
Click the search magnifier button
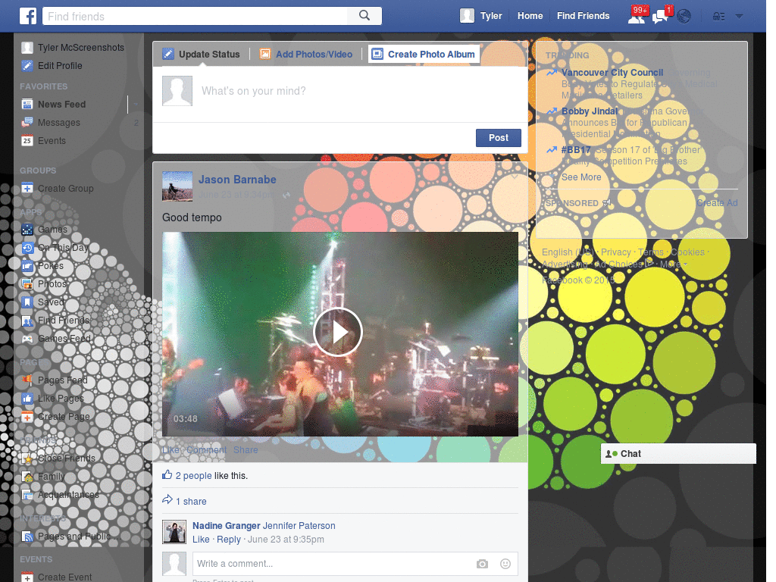pos(365,16)
